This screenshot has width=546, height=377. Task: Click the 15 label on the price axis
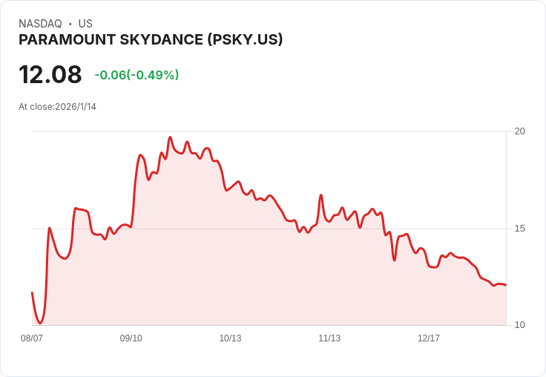pos(519,228)
